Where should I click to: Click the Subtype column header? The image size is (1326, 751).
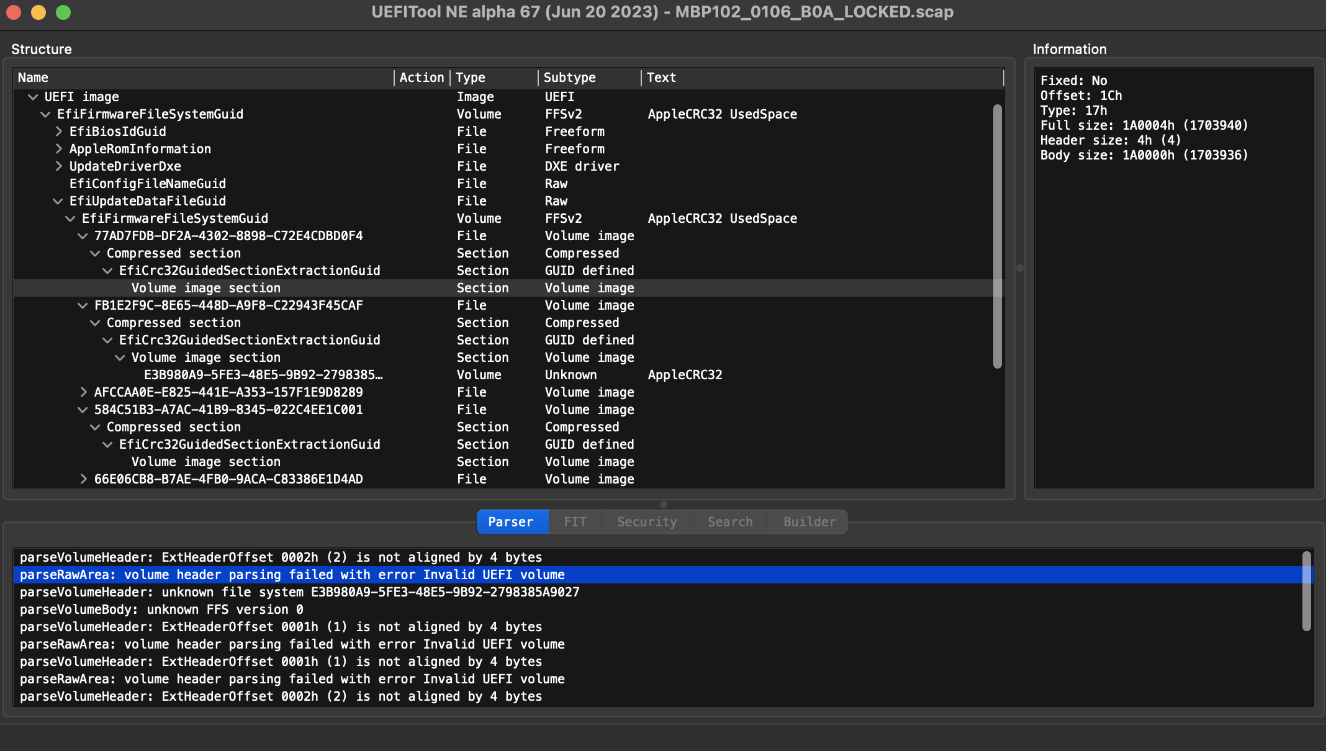(x=569, y=77)
